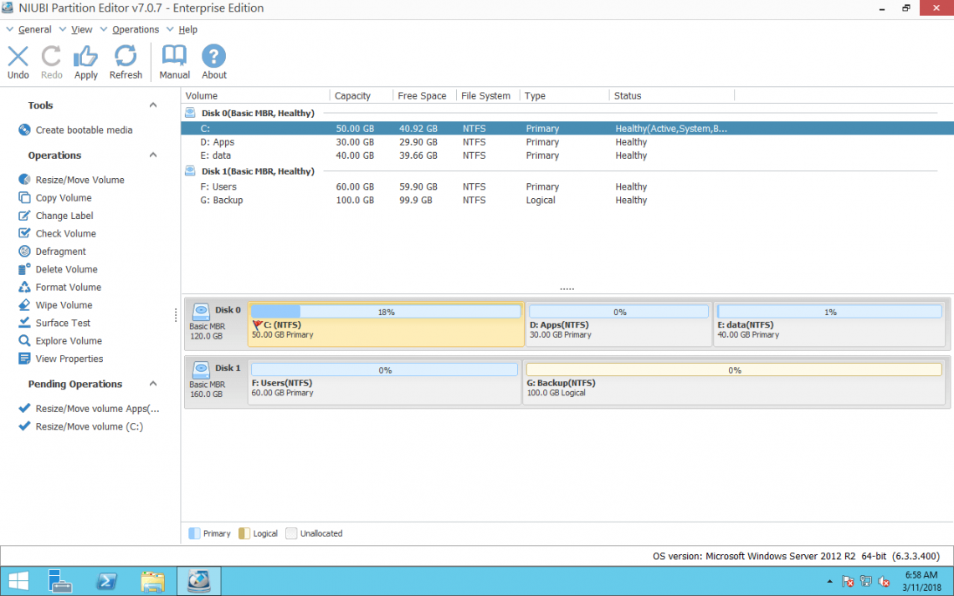Launch Surface Test from sidebar
954x596 pixels.
point(63,323)
